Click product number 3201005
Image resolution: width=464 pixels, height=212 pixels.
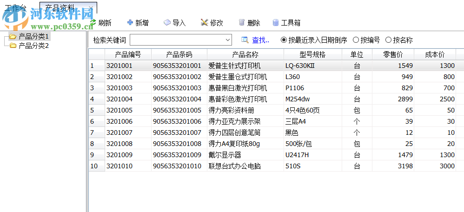(x=119, y=111)
